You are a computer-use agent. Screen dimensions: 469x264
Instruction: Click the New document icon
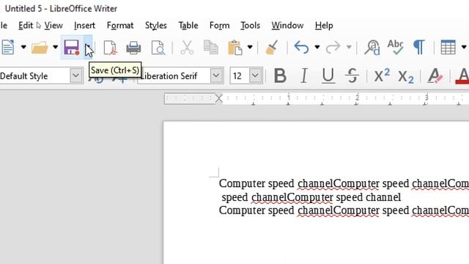click(x=7, y=47)
